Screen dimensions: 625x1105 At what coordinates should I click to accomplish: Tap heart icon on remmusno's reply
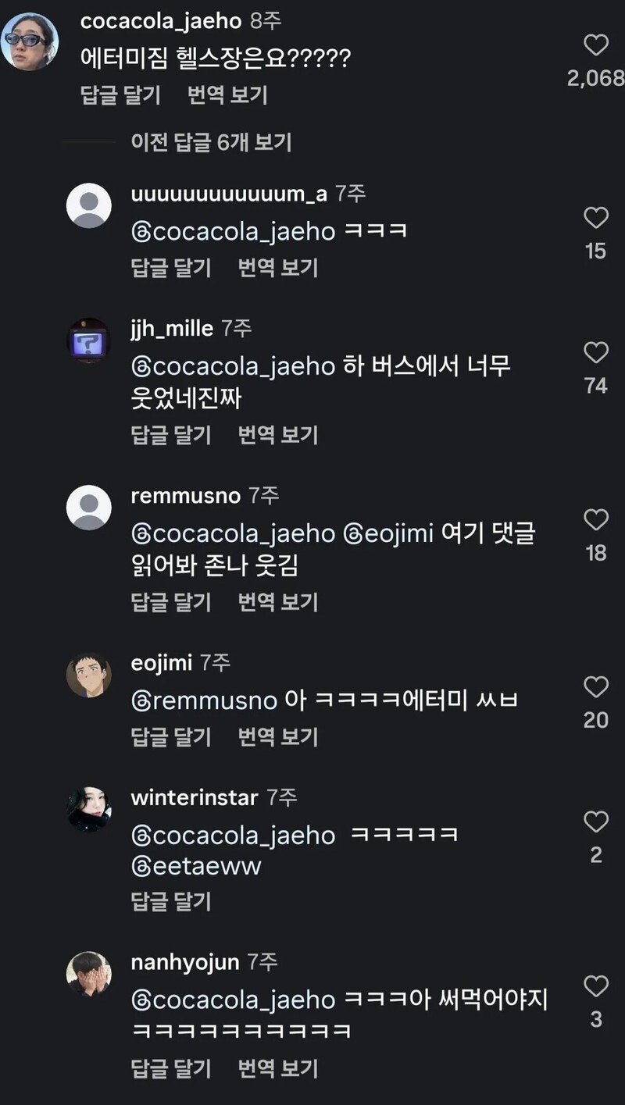(596, 520)
